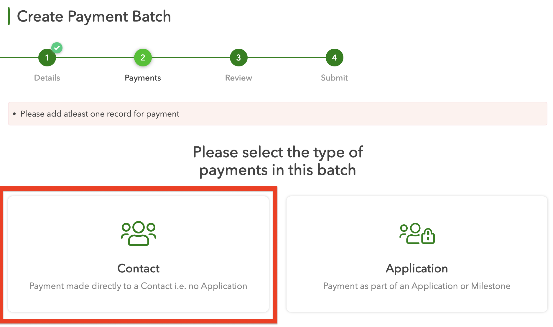The height and width of the screenshot is (327, 553).
Task: Click 'Payment made directly to a Contact' description
Action: 138,286
